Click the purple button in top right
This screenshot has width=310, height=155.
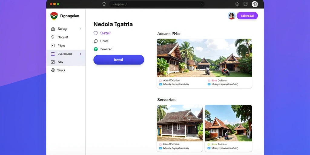tap(247, 16)
